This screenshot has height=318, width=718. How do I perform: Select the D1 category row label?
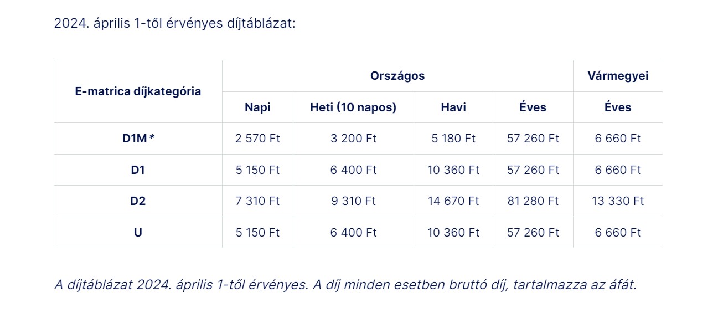pos(138,170)
